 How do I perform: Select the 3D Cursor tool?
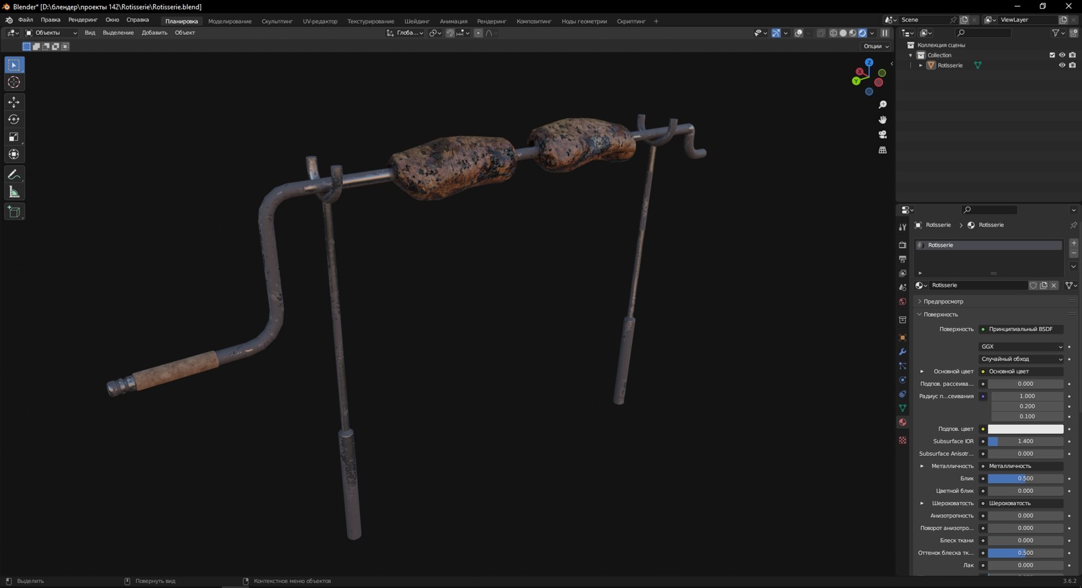(14, 83)
